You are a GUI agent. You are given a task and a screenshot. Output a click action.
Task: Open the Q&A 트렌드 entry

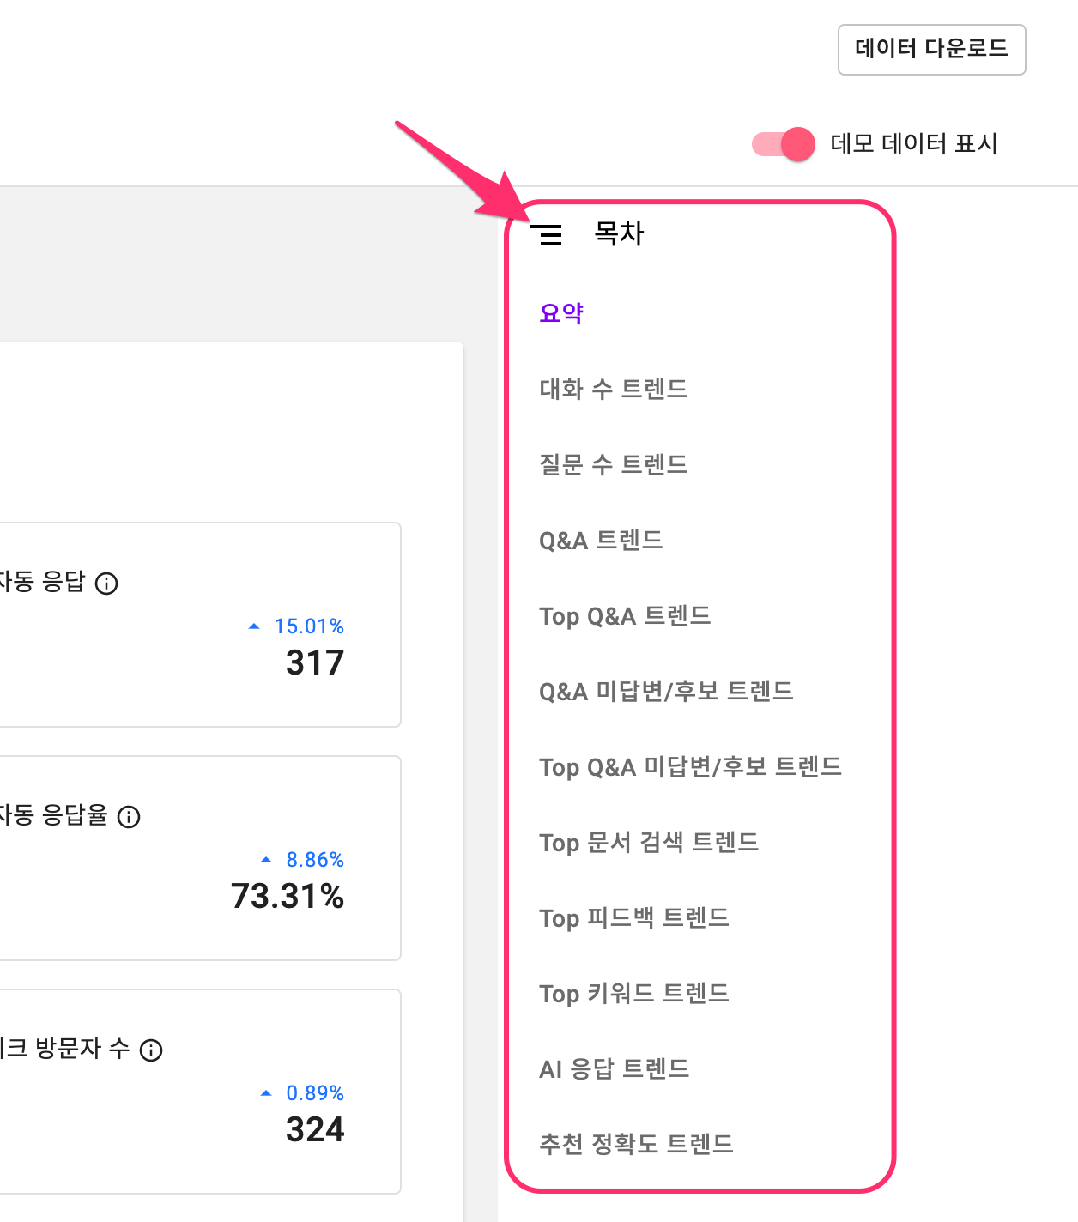(601, 541)
